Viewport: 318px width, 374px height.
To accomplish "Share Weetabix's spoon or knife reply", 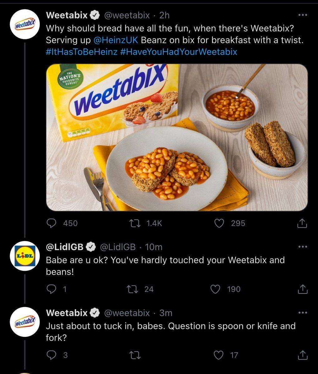I will pos(302,355).
